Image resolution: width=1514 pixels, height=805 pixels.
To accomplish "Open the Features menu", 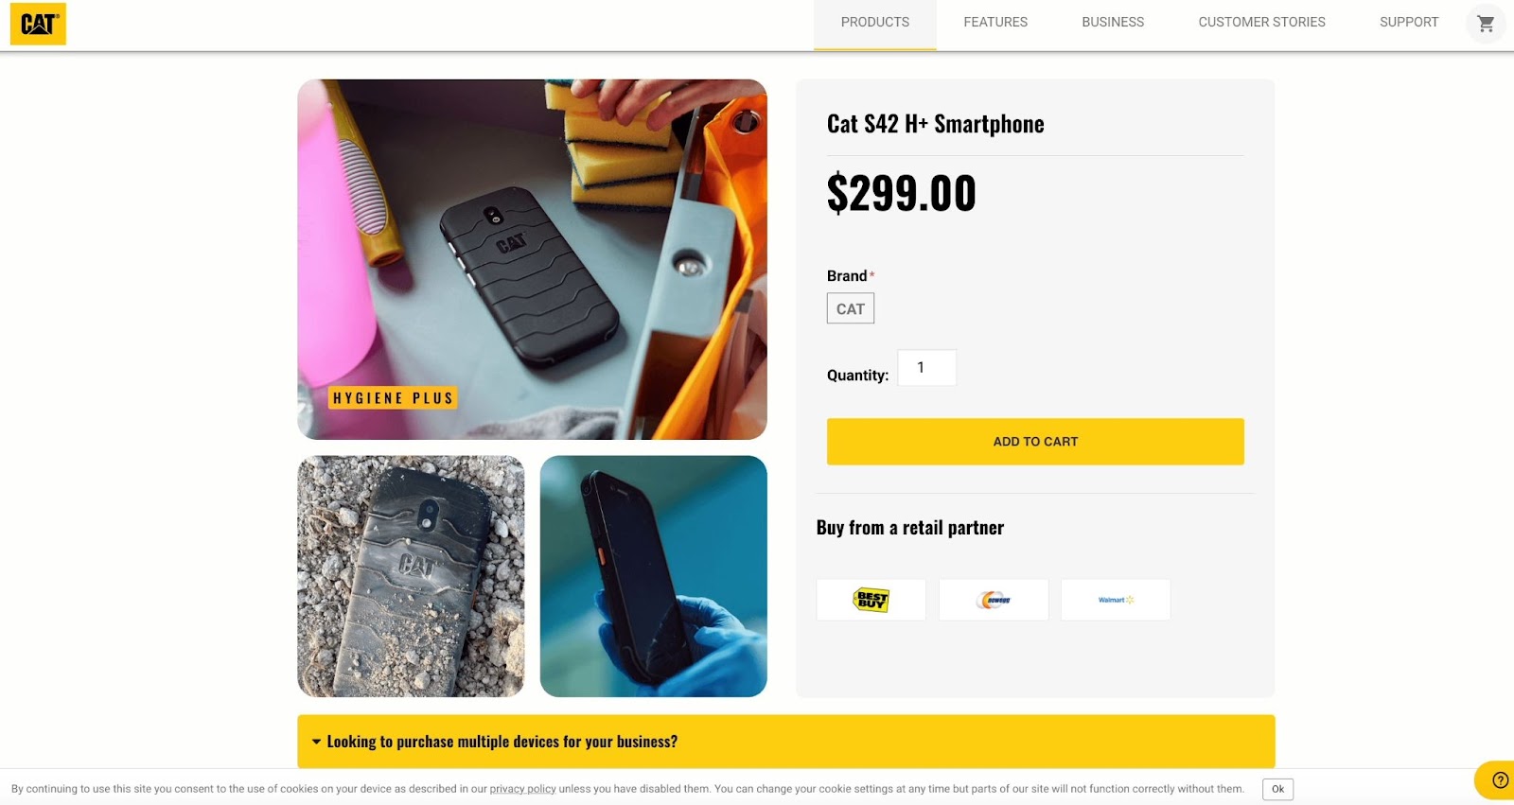I will pos(995,23).
